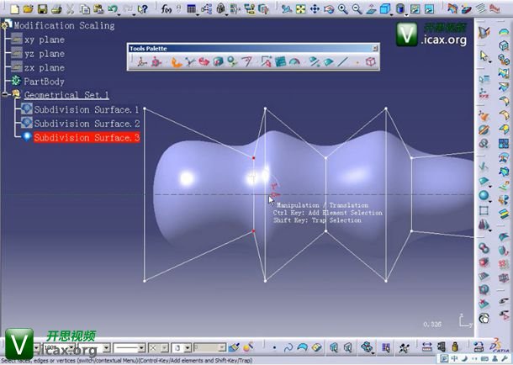
Task: Open the line type dropdown in bottom toolbar
Action: pyautogui.click(x=142, y=347)
